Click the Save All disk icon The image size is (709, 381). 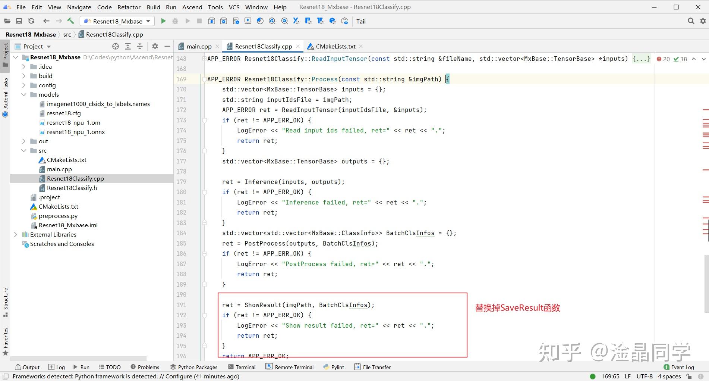[x=19, y=21]
